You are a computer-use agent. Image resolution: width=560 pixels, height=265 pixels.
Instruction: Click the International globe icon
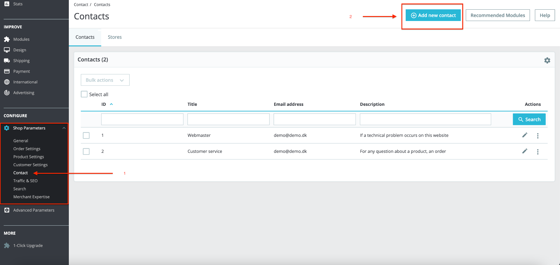point(7,82)
